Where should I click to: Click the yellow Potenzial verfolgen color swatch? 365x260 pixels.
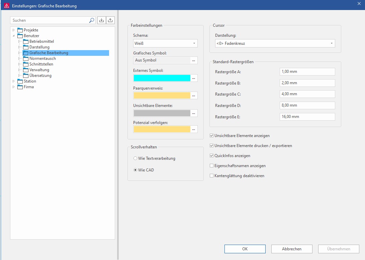[x=162, y=129]
